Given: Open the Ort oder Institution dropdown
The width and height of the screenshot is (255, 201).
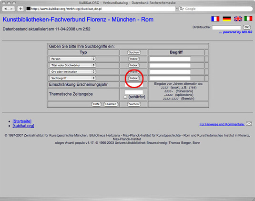Looking at the screenshot, I should [73, 71].
